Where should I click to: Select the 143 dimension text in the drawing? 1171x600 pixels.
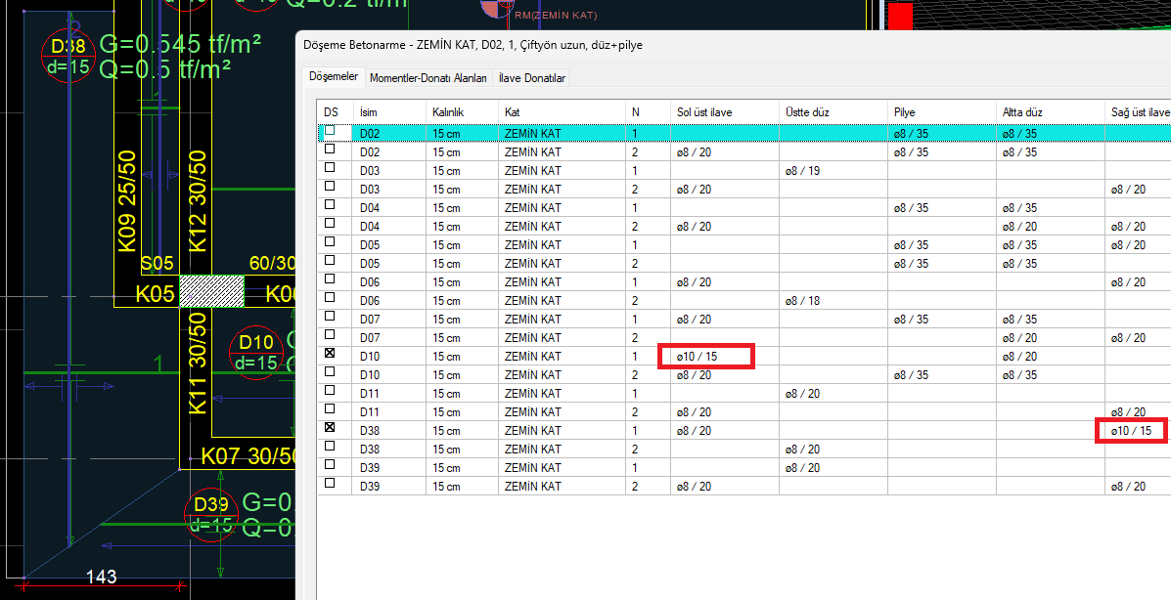(x=102, y=577)
